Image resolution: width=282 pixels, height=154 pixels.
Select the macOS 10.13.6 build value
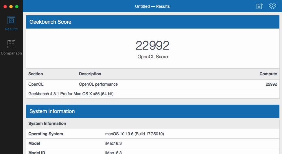pos(134,134)
